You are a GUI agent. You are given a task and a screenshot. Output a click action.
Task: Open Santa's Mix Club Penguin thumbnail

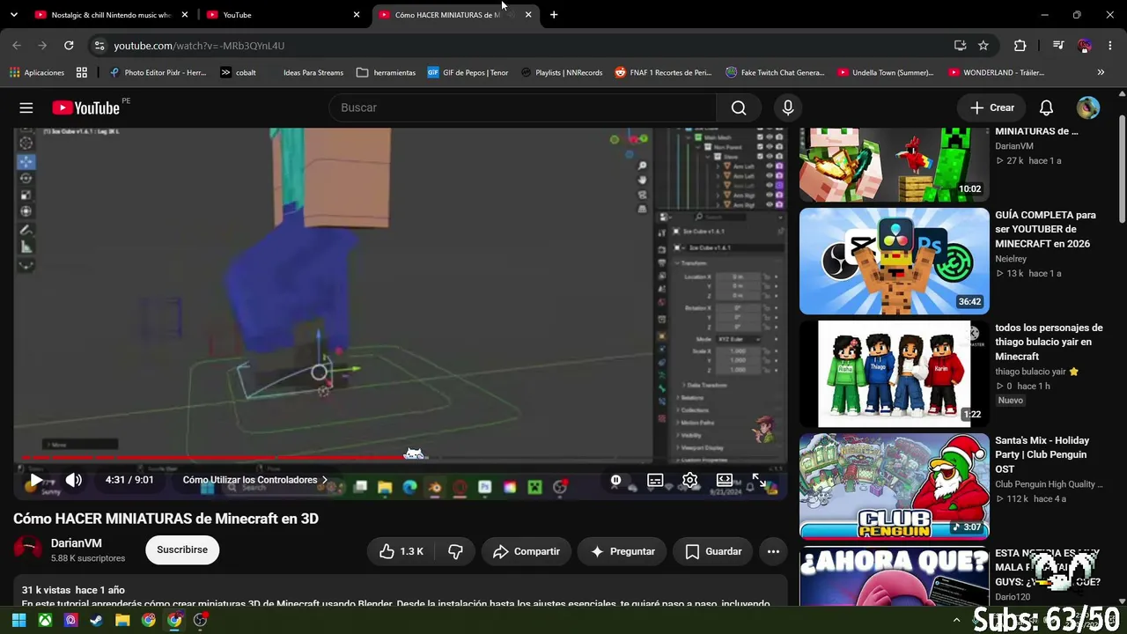point(895,486)
